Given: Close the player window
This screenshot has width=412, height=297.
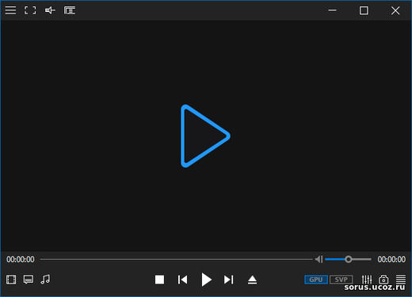Looking at the screenshot, I should 395,10.
